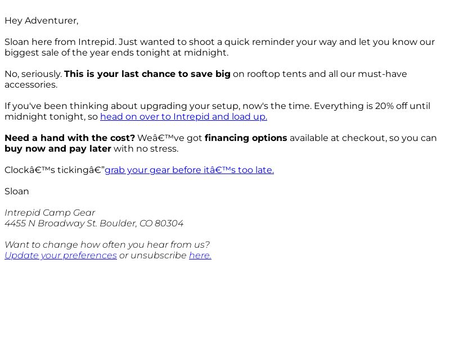Click the word 'accessories.' in the third paragraph
This screenshot has width=450, height=337.
point(31,85)
